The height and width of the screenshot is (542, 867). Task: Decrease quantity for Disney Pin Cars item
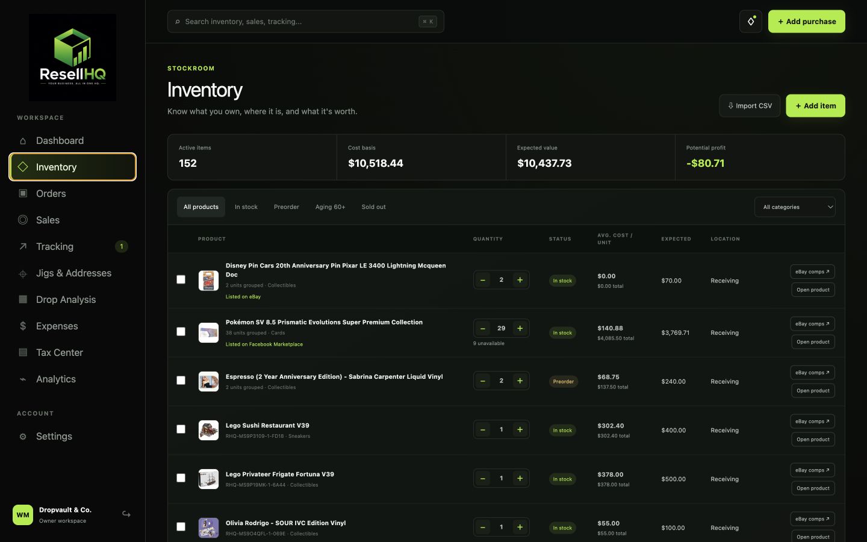coord(482,280)
